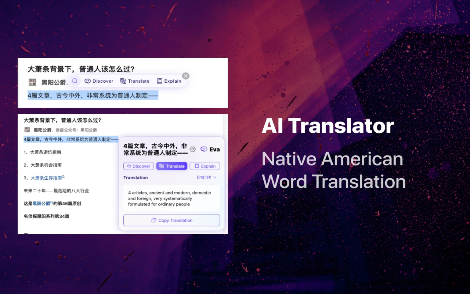Click the author avatar in lower article
470x294 pixels.
(27, 130)
